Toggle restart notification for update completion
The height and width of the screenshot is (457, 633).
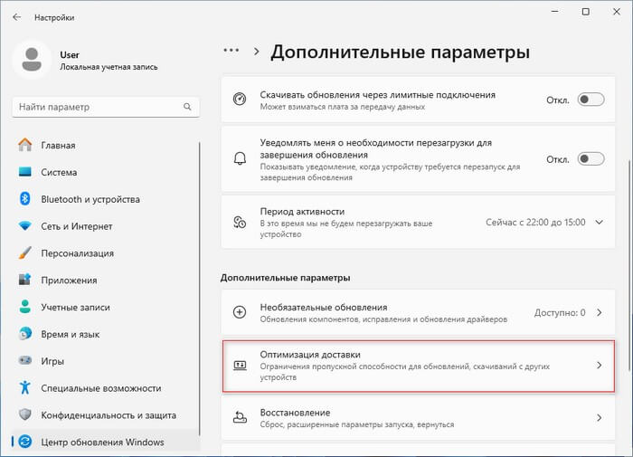(591, 159)
